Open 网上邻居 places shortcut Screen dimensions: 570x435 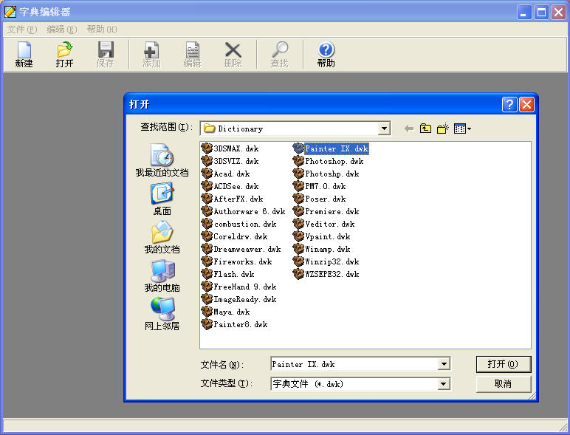[x=162, y=314]
